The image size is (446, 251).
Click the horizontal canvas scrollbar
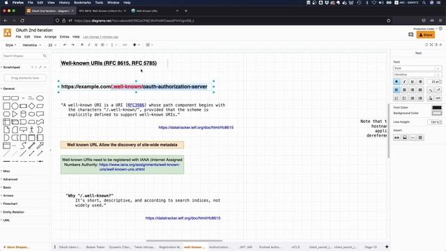184,241
